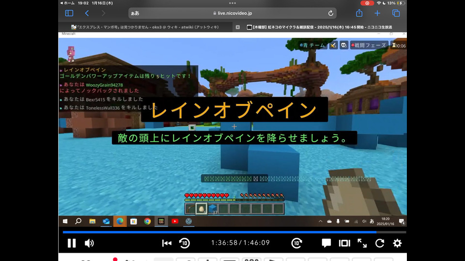Image resolution: width=465 pixels, height=261 pixels.
Task: Switch player to theater wide mode
Action: (x=344, y=243)
